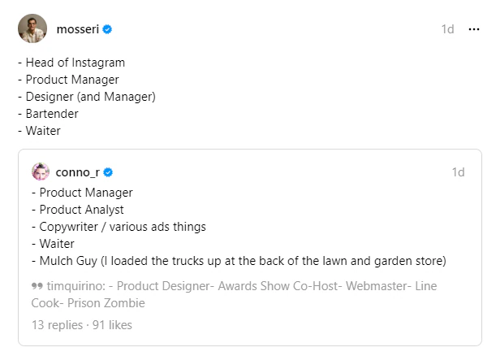Click conno_r's blue verified badge
The width and height of the screenshot is (496, 356).
tap(108, 171)
